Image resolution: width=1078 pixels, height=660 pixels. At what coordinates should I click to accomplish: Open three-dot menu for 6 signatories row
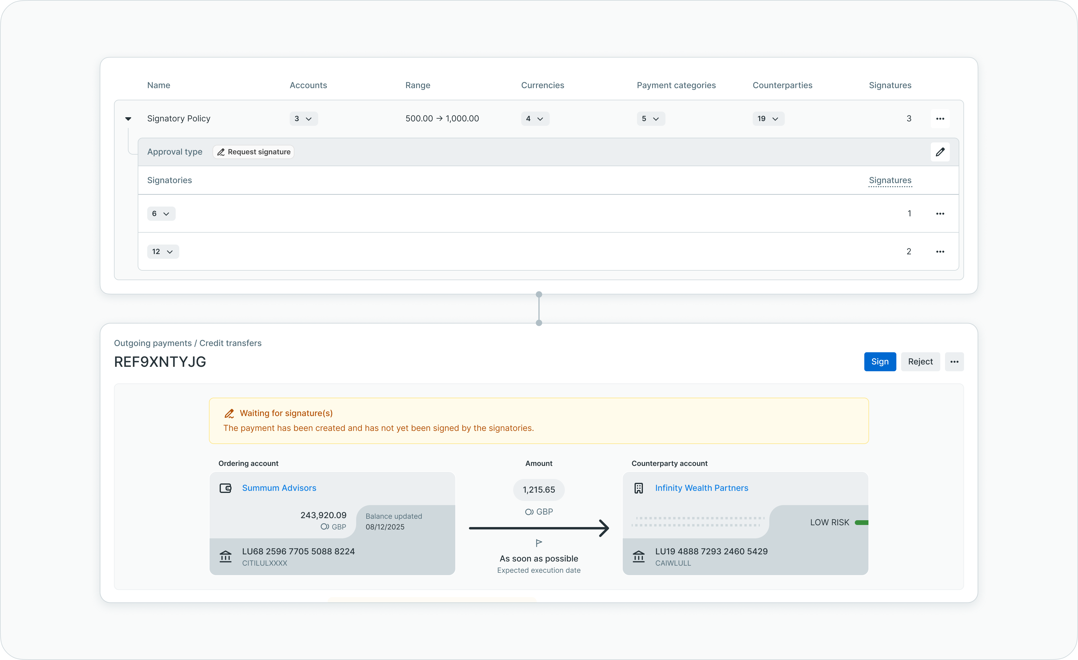click(x=940, y=213)
